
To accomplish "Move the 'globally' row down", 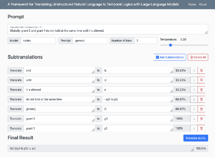I will pyautogui.click(x=193, y=109).
